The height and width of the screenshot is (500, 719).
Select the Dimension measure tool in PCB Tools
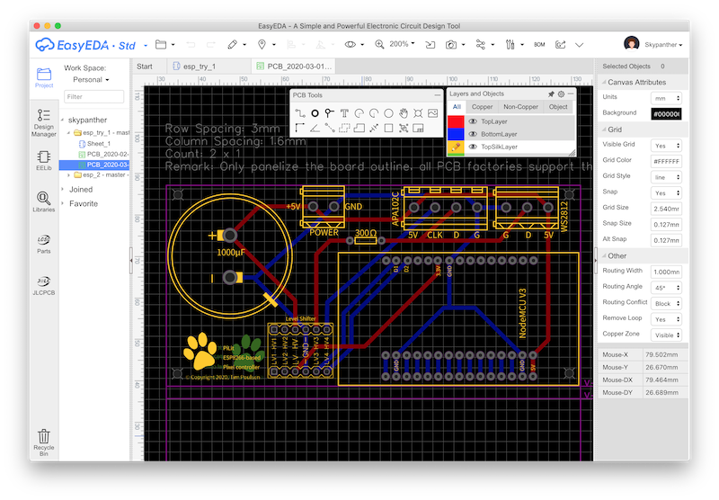374,128
